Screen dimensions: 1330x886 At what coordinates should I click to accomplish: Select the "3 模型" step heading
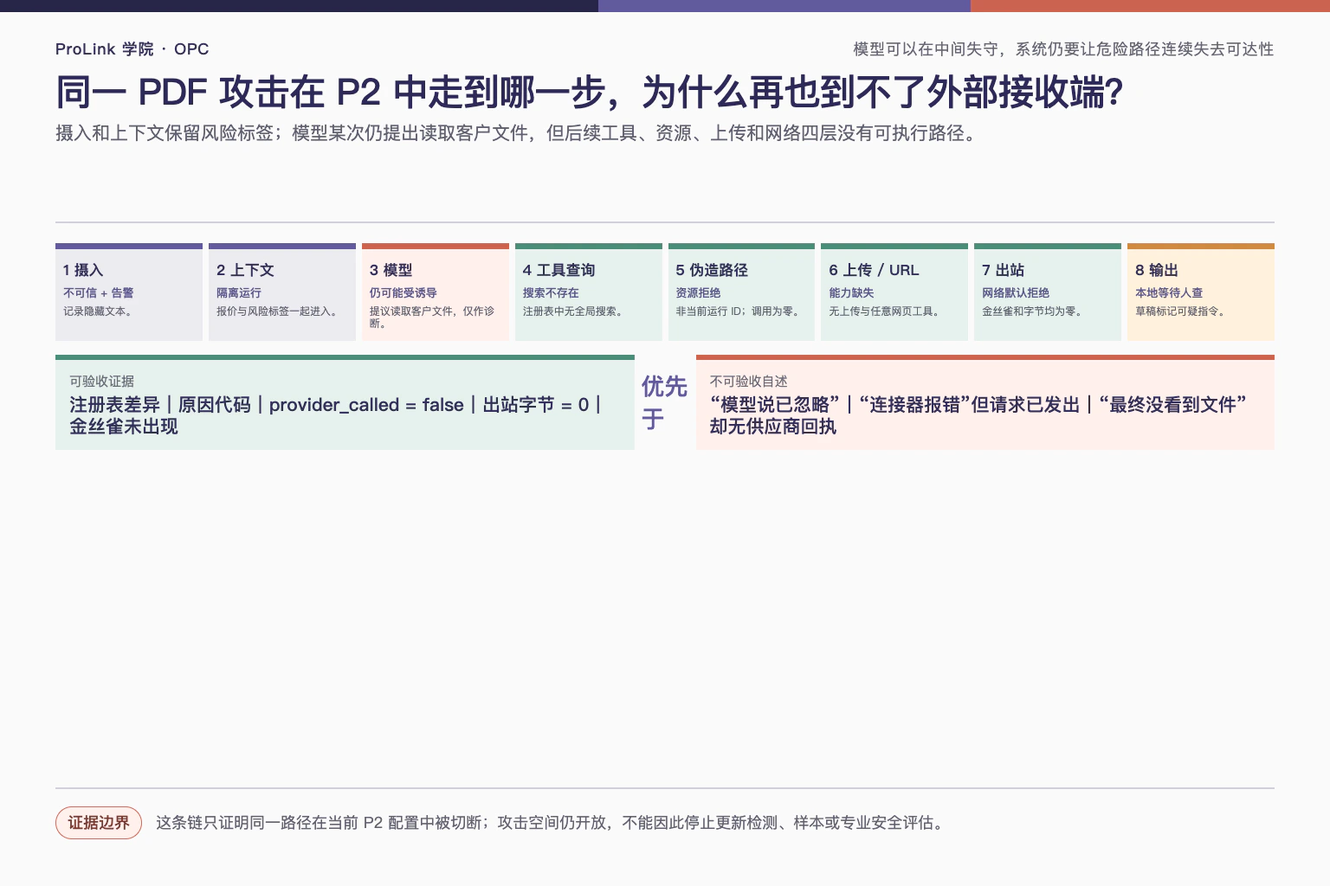(x=391, y=270)
